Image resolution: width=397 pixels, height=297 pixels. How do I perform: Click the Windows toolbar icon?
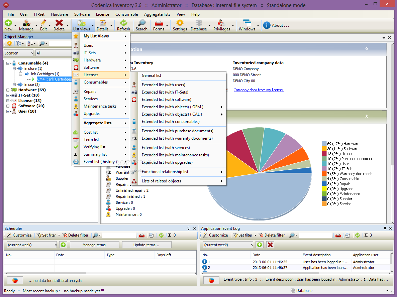[x=247, y=23]
